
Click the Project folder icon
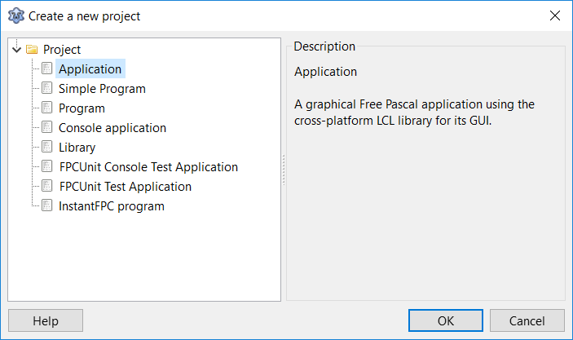coord(32,50)
